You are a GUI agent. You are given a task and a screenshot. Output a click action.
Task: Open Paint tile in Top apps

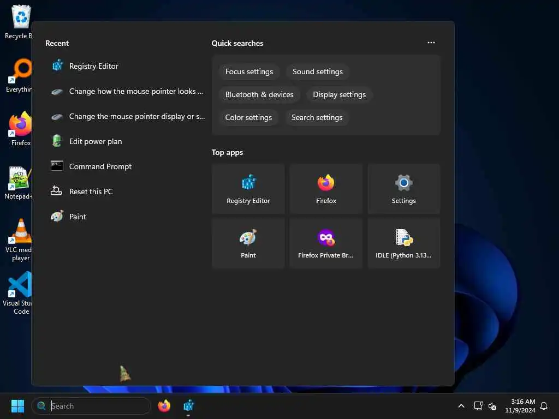click(x=248, y=243)
